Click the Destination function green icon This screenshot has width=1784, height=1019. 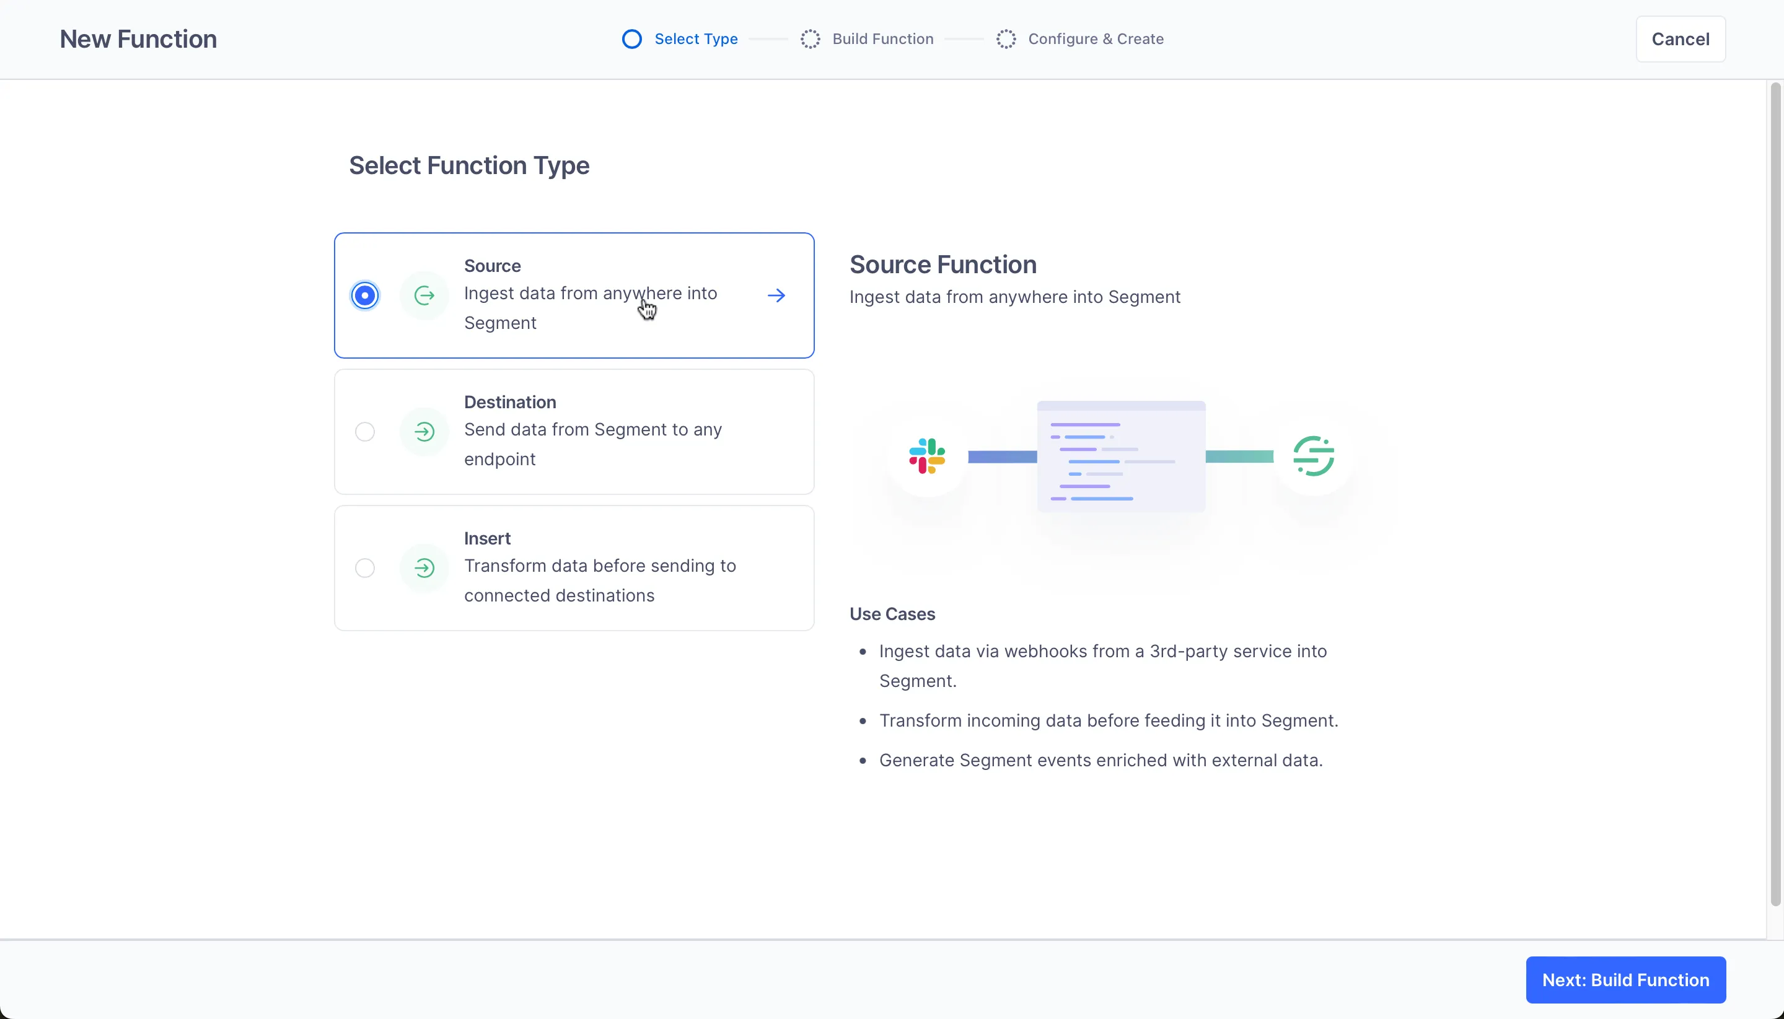tap(424, 432)
